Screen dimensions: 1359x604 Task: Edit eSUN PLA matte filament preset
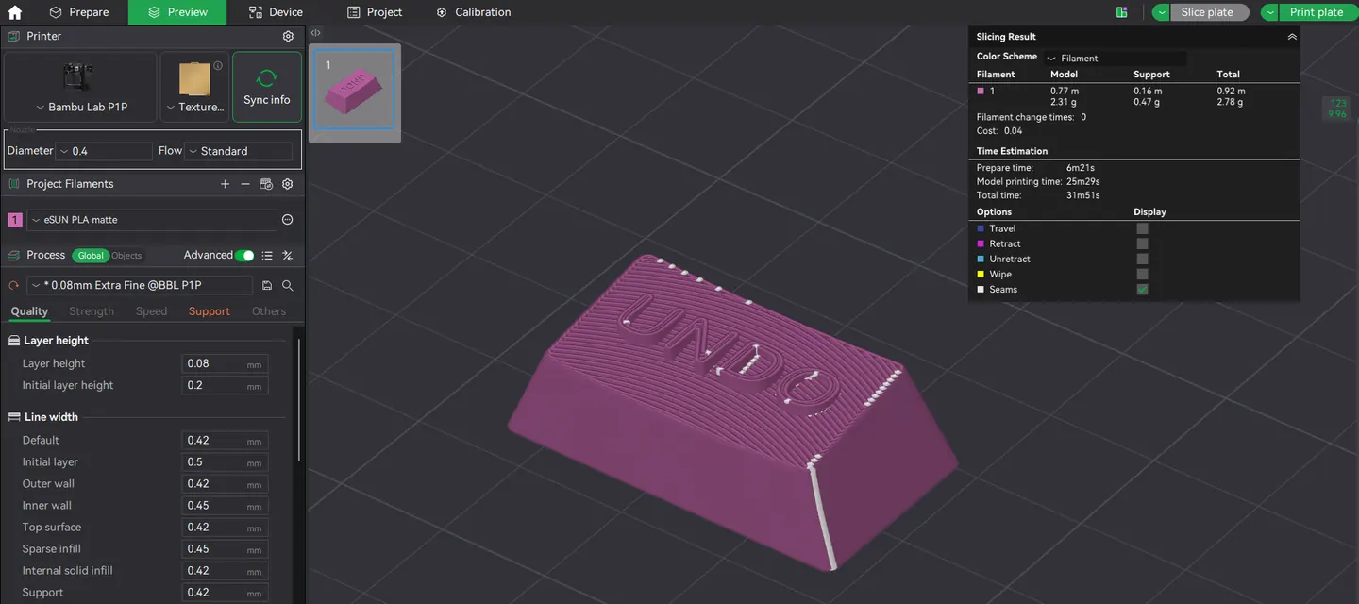click(x=288, y=220)
